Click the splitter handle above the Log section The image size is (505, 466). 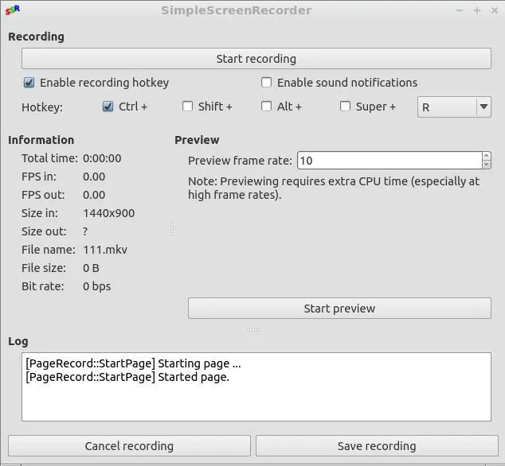coord(253,330)
